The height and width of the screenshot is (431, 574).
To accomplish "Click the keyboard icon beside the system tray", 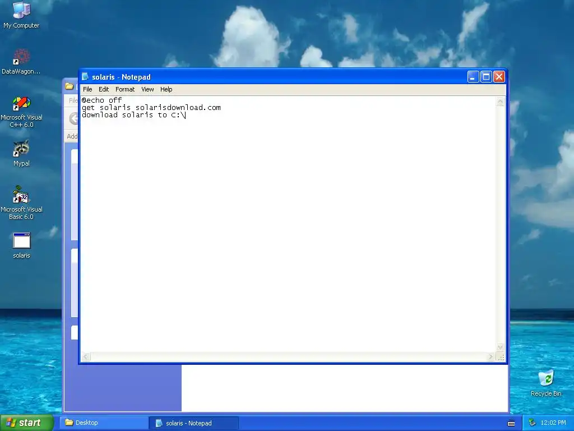I will (511, 423).
